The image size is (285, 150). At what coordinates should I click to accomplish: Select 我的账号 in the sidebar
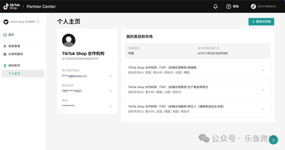[14, 65]
